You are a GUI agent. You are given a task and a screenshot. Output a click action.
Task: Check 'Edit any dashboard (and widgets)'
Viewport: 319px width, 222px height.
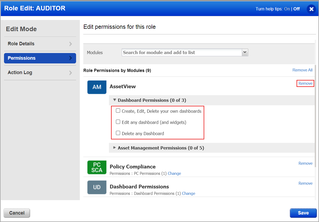[x=118, y=122]
